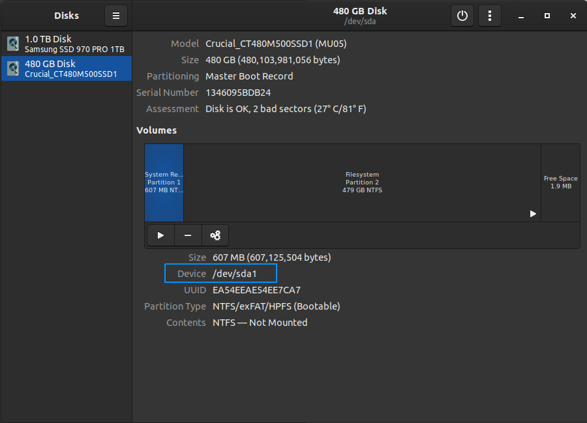587x423 pixels.
Task: Delete selected partition with minus button
Action: pyautogui.click(x=188, y=235)
